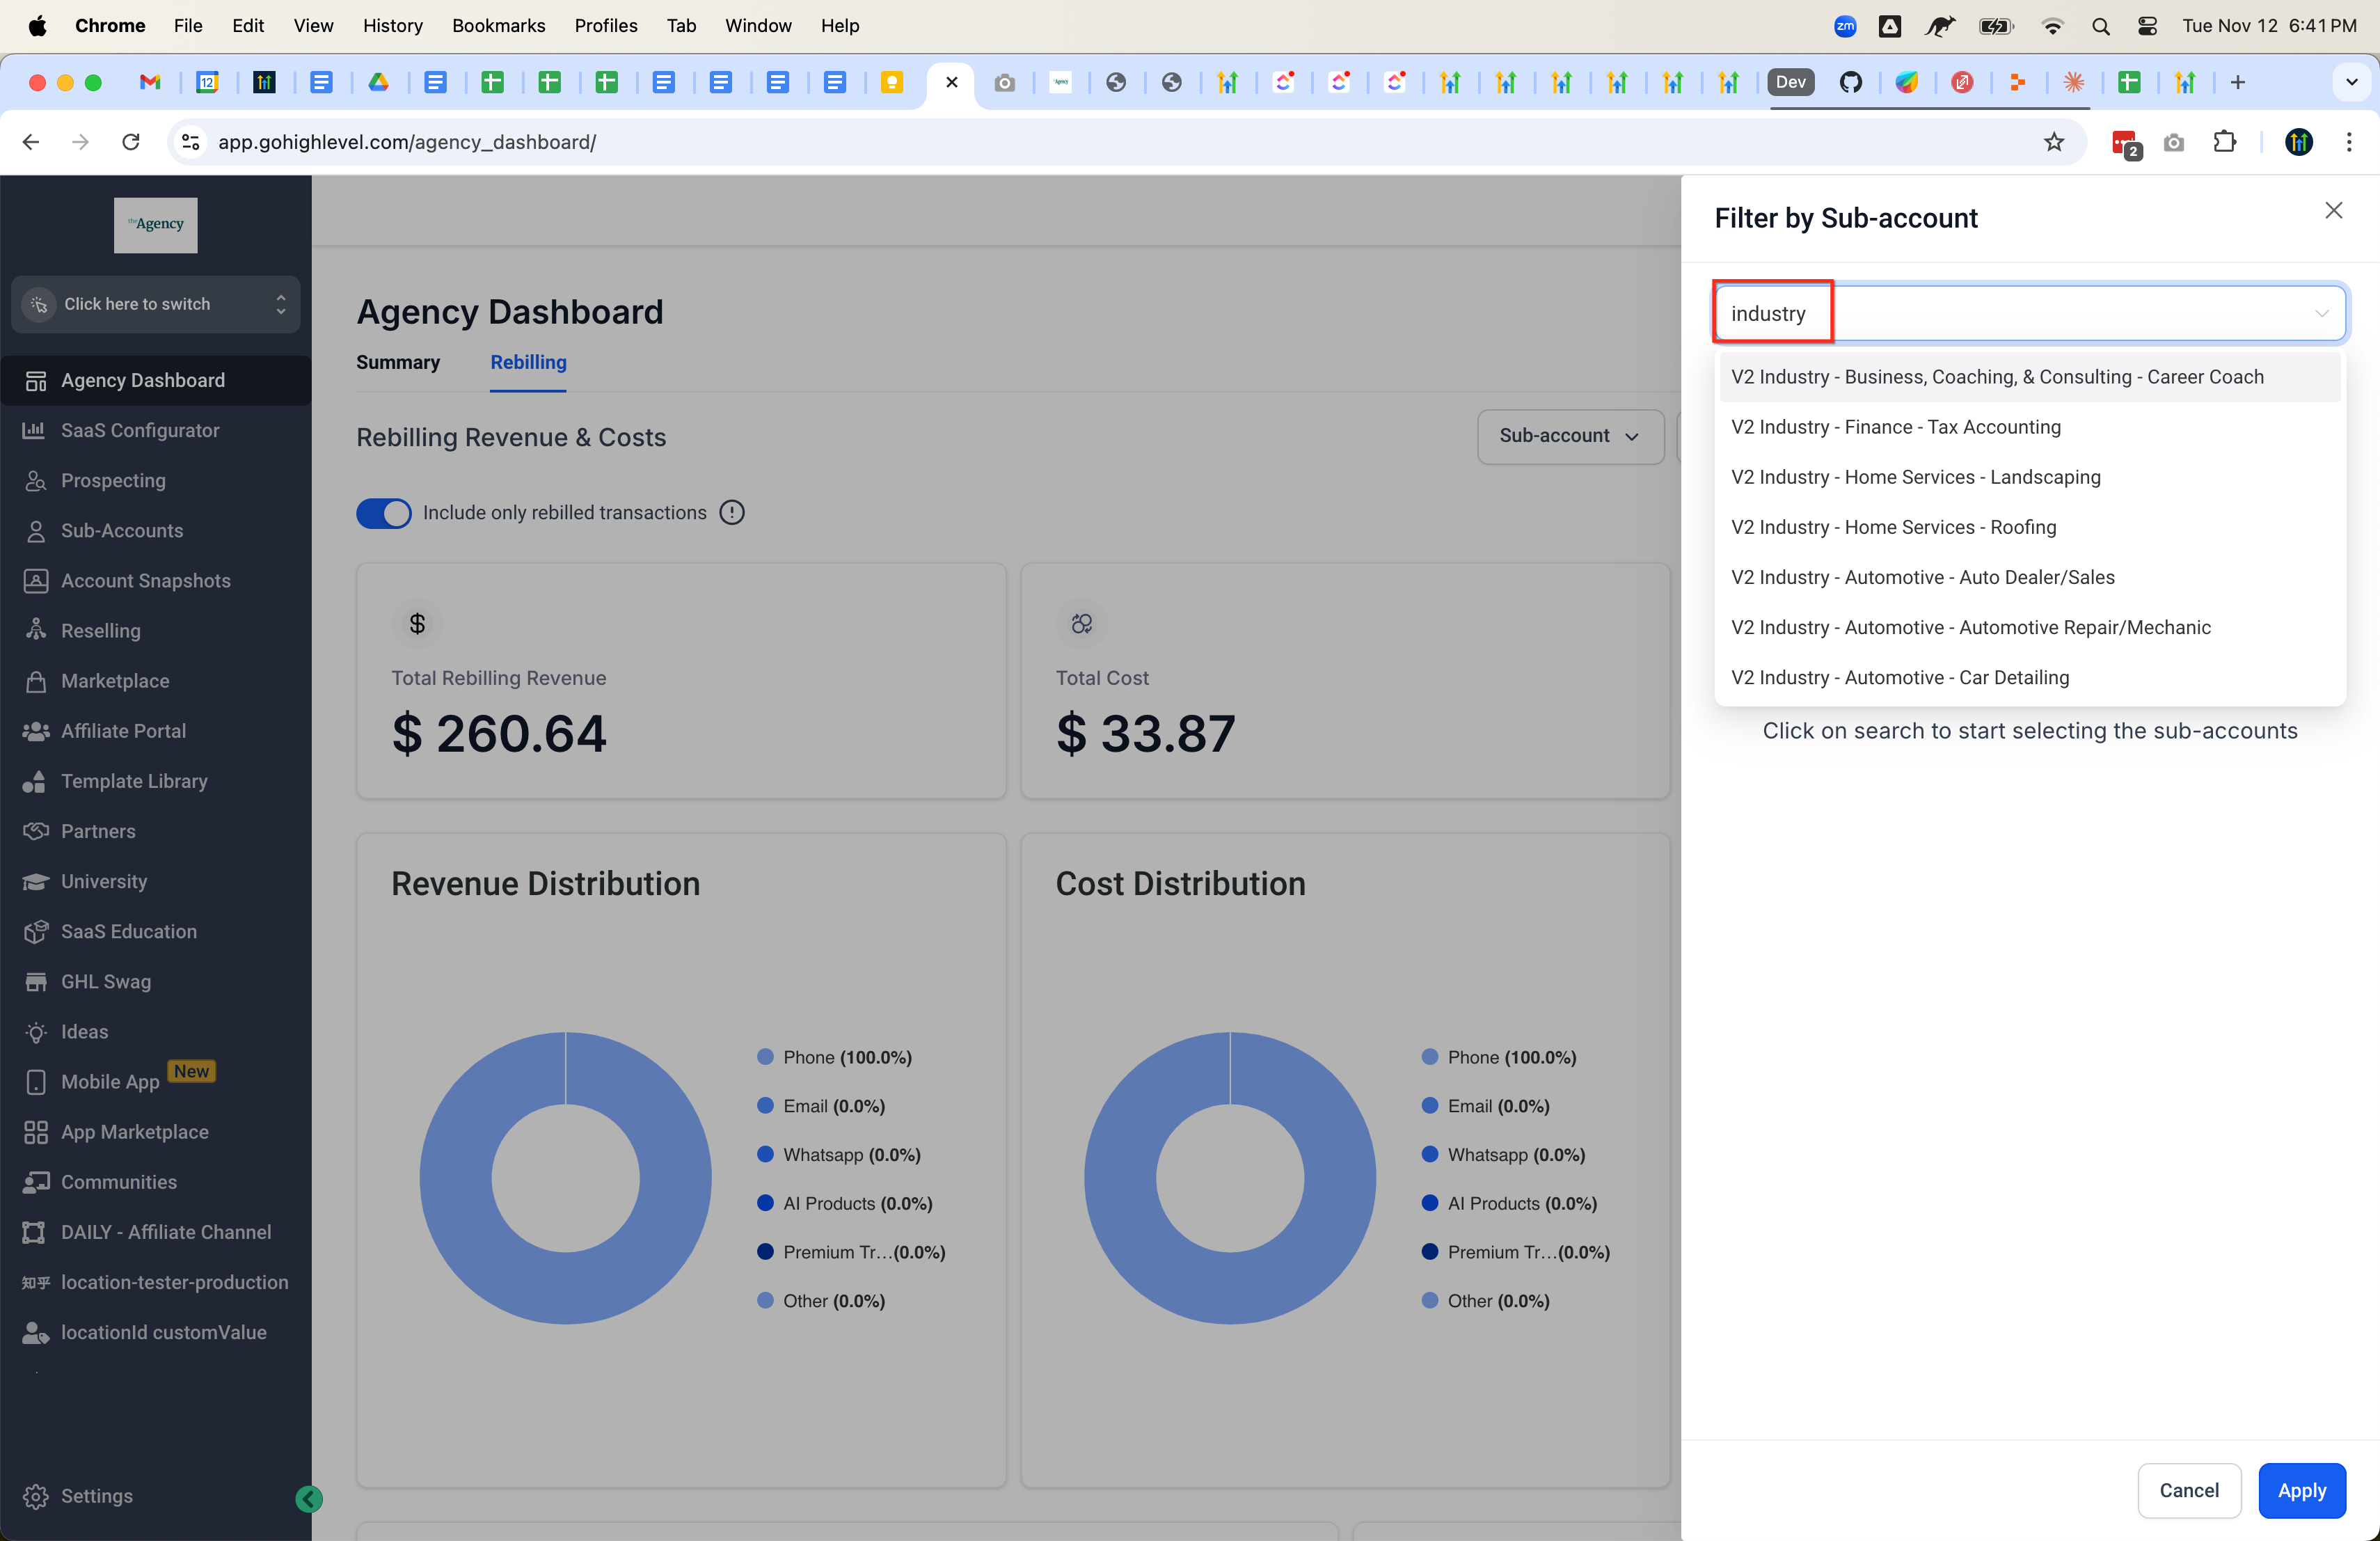Switch to the Summary tab
Screen dimensions: 2380x1541
398,362
